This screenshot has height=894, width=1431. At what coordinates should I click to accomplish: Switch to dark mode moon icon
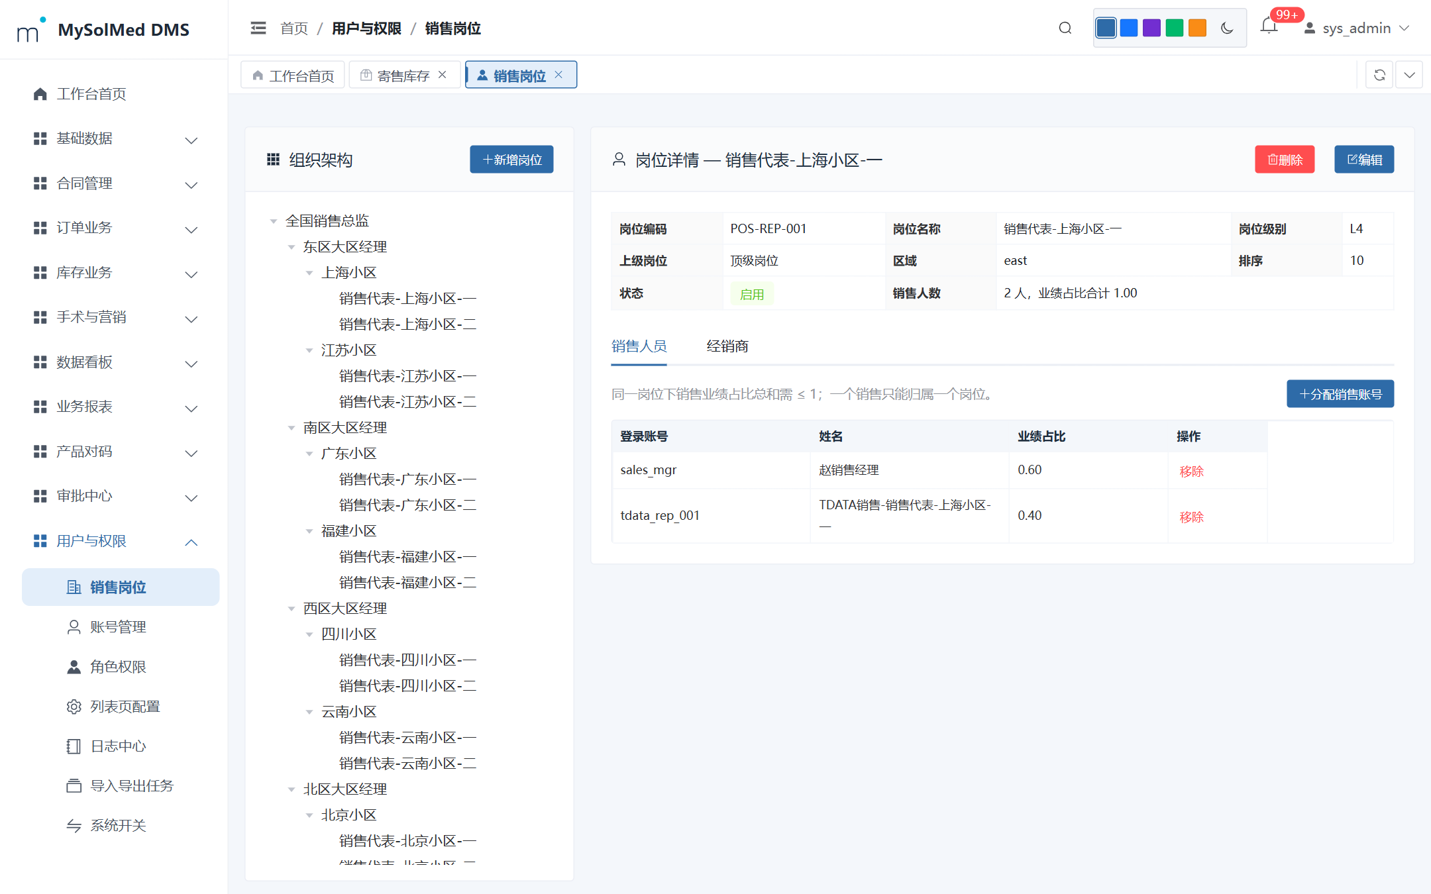click(x=1227, y=28)
